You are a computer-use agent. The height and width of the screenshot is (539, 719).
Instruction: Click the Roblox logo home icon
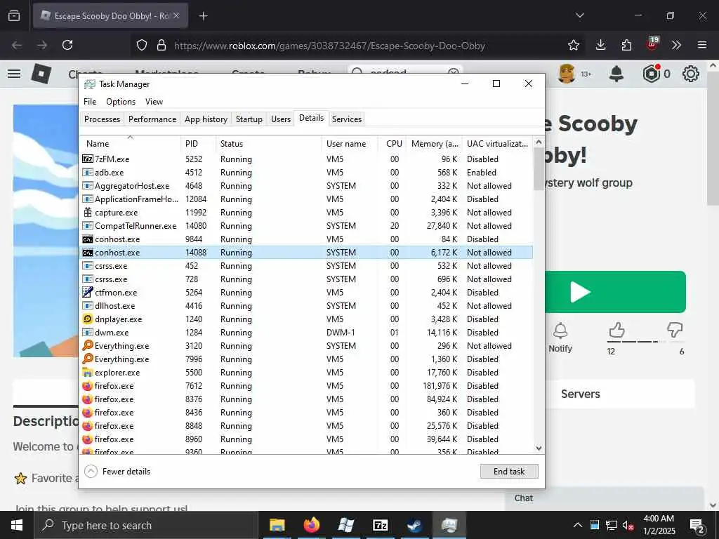41,73
